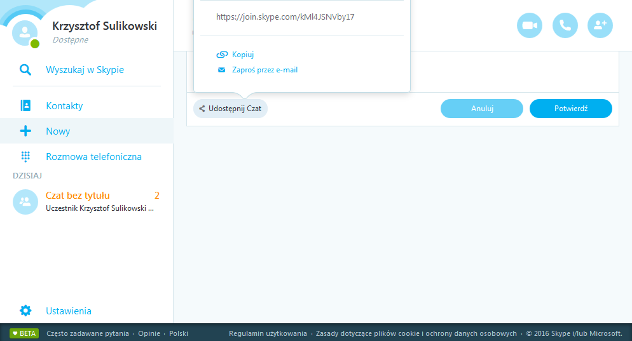Choose Zaproś przez e-mail
Viewport: 632px width, 341px height.
(x=264, y=70)
